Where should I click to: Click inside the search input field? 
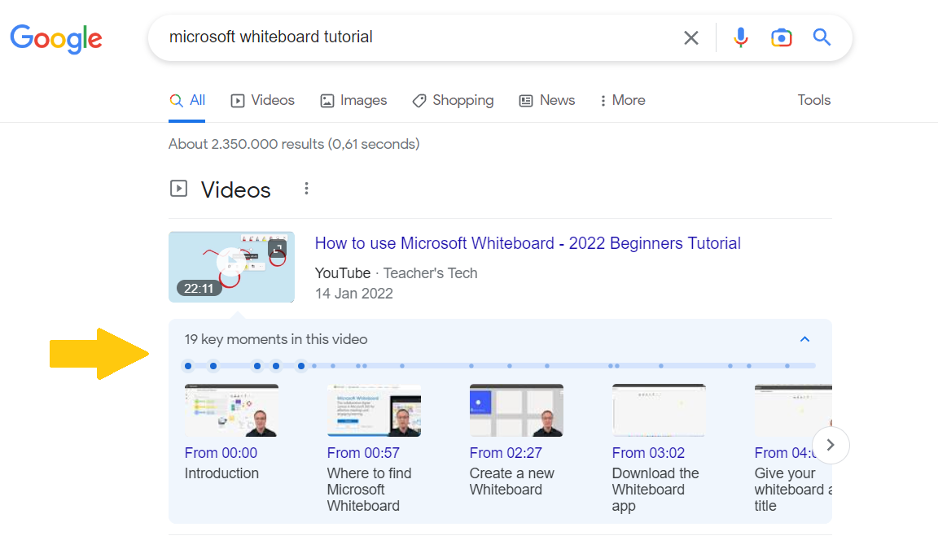419,37
